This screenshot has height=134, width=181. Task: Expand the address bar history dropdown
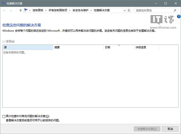click(x=124, y=11)
